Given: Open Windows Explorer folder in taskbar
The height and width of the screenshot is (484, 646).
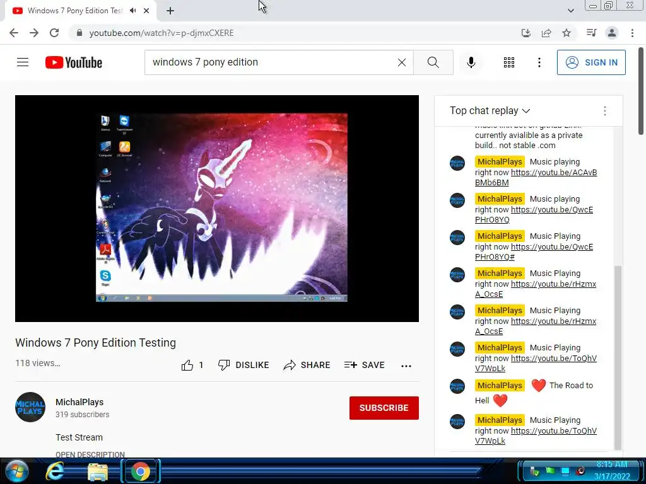Looking at the screenshot, I should click(97, 471).
